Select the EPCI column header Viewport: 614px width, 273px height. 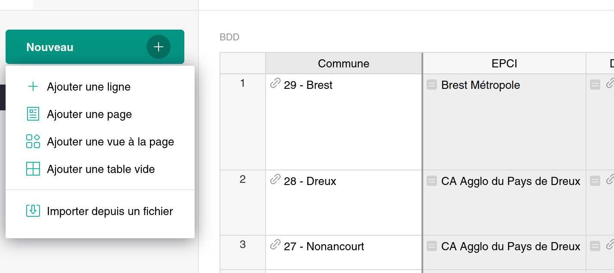pyautogui.click(x=504, y=64)
